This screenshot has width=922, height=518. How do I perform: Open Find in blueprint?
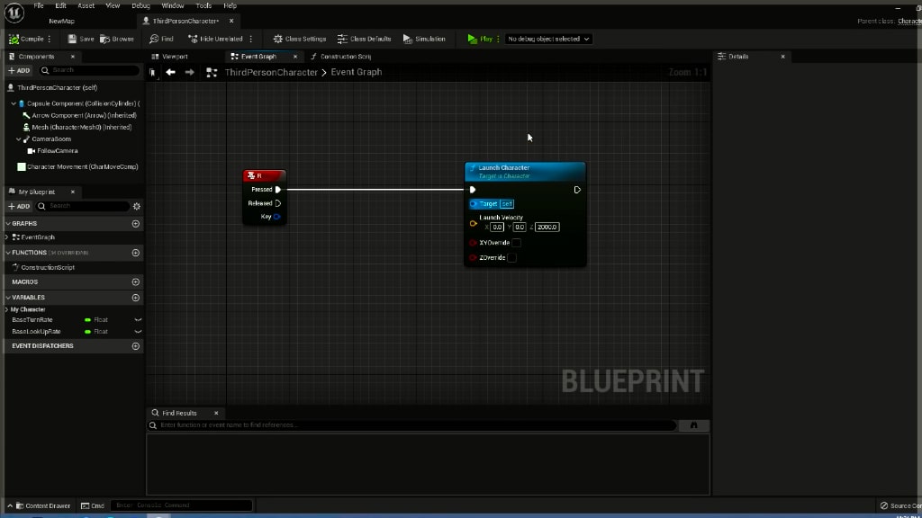point(161,39)
